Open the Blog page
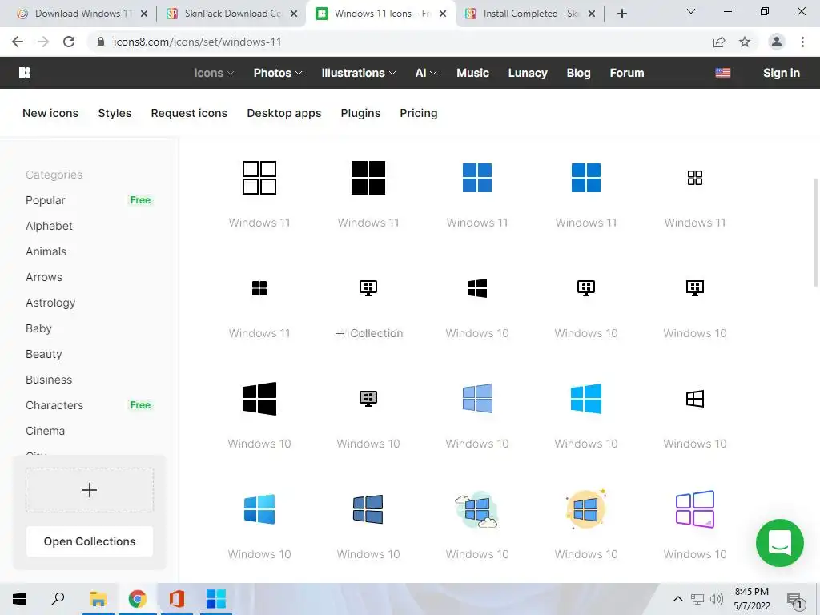 (578, 73)
